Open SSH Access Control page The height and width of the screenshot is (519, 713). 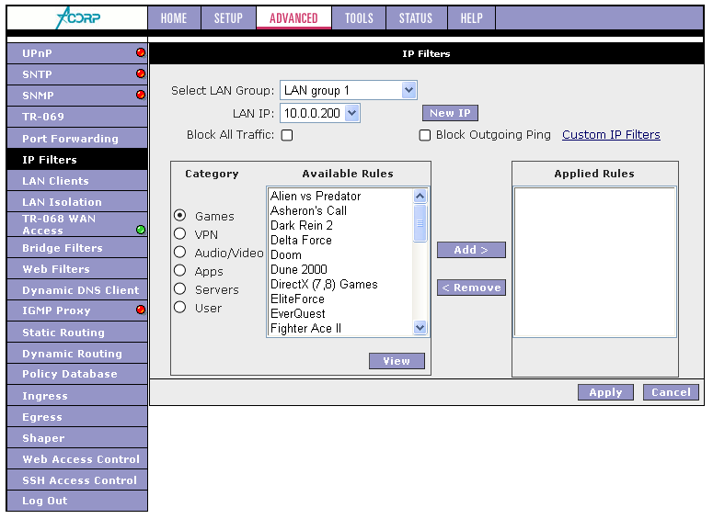[77, 480]
